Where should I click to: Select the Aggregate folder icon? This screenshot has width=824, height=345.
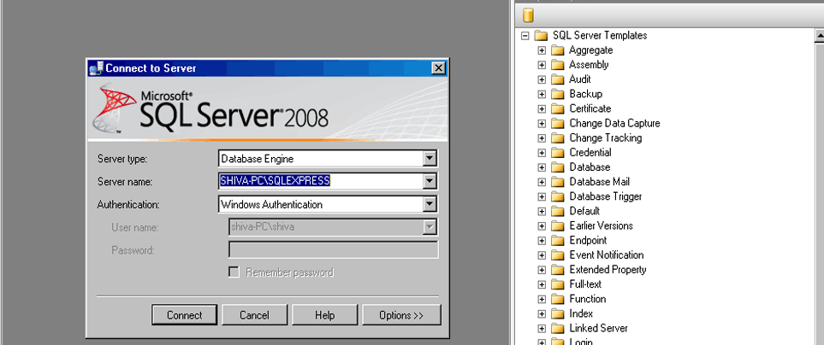tap(558, 50)
